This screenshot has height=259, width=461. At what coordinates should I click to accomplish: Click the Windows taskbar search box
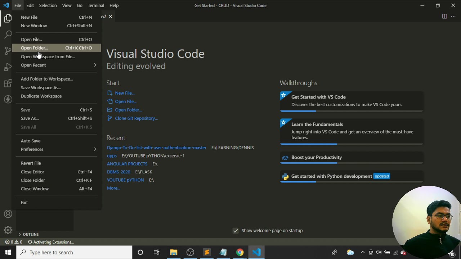pos(74,253)
